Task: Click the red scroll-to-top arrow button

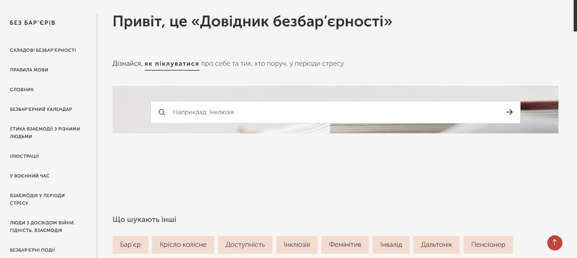Action: 555,243
